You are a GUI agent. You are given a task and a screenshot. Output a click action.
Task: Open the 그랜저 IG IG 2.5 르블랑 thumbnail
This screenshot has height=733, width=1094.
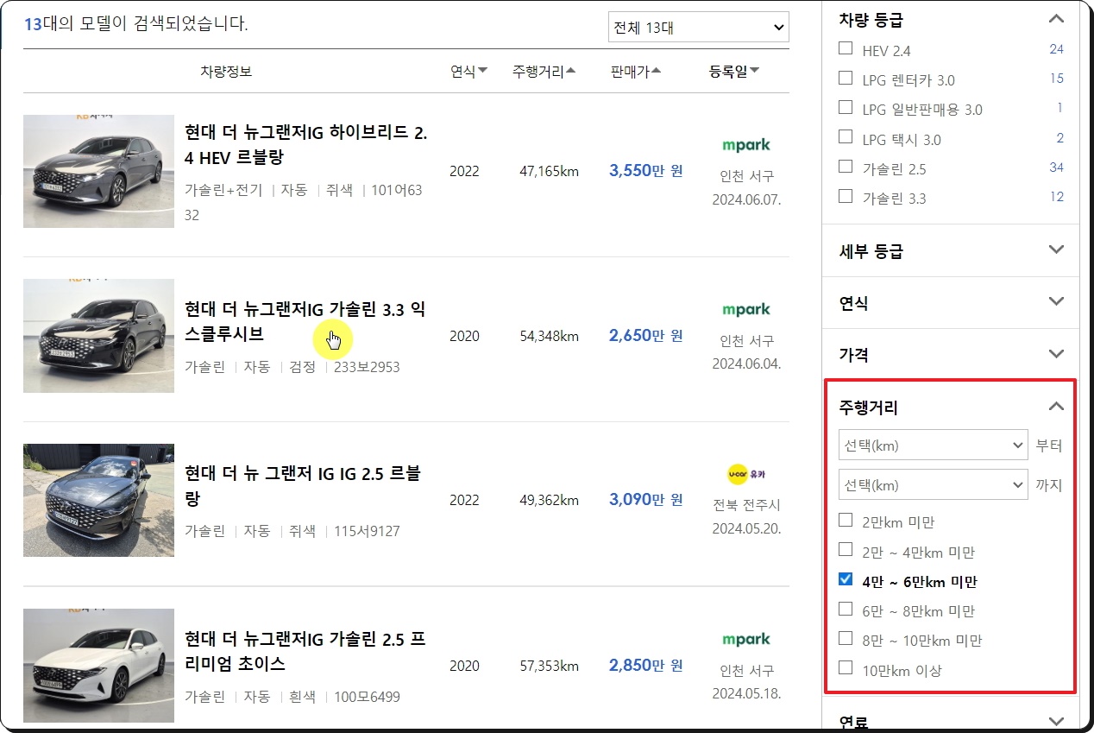[98, 500]
